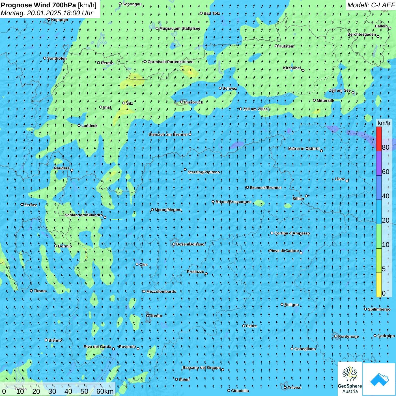Click the Predazzo location dot
Screen dimensions: 396x396
pos(206,274)
